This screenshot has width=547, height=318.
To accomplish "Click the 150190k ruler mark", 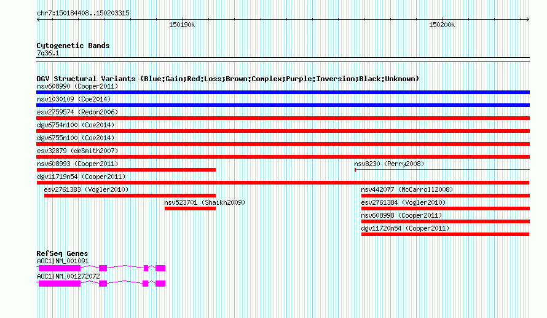I will pyautogui.click(x=182, y=25).
